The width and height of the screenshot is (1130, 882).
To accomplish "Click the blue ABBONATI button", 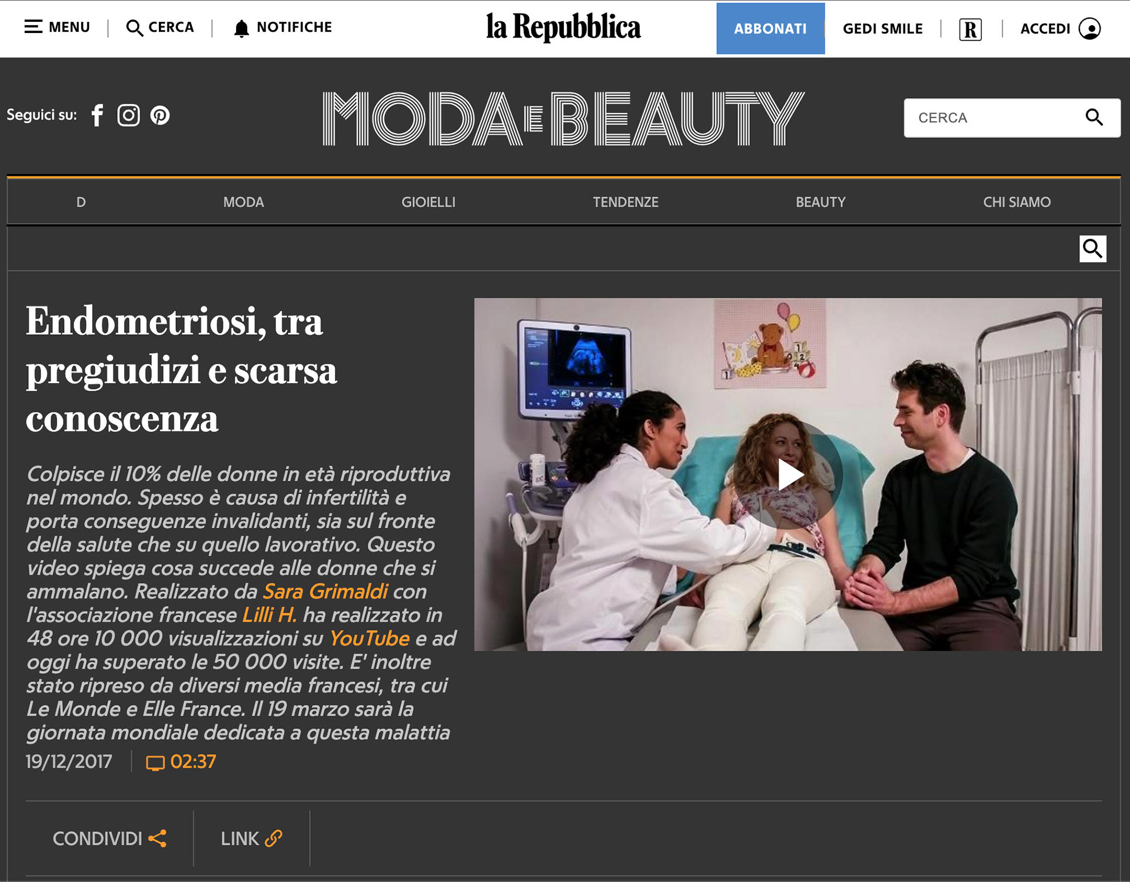I will [770, 29].
